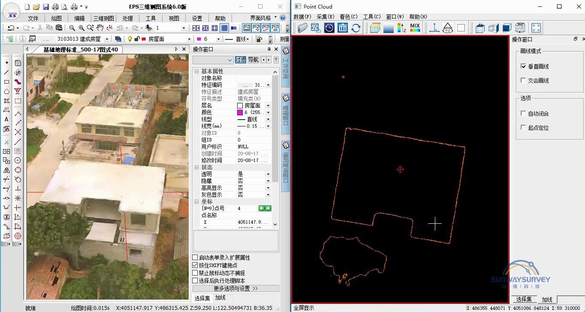Click the zoom in magnifier icon in EPS
Screen dimensions: 585x312
pyautogui.click(x=81, y=28)
